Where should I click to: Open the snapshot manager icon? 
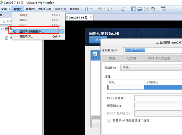coord(123,9)
